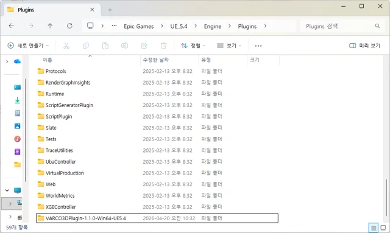Collapse the This PC tree node chevron
Image resolution: width=390 pixels, height=233 pixels.
coord(7,190)
